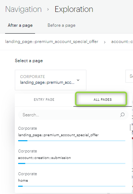Expand the CORPORATE page selector chevron
Screen dimensions: 133x194
click(78, 80)
